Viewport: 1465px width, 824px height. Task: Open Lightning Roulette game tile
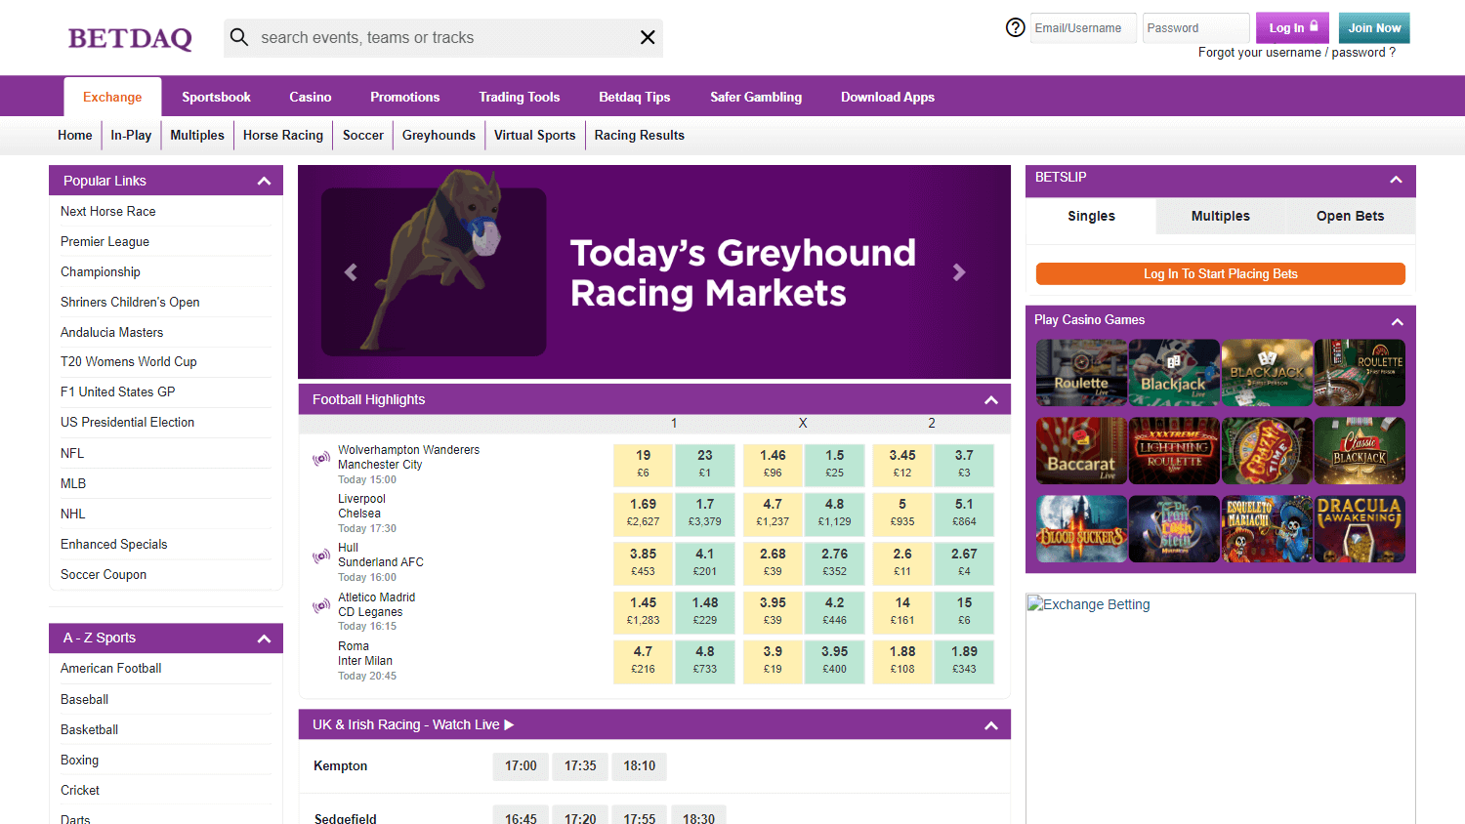(x=1174, y=450)
